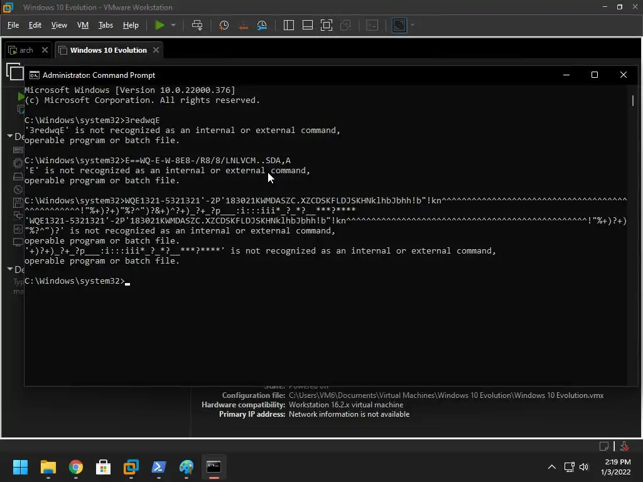Click the VMware status bar device icon
This screenshot has height=482, width=643.
pos(624,446)
